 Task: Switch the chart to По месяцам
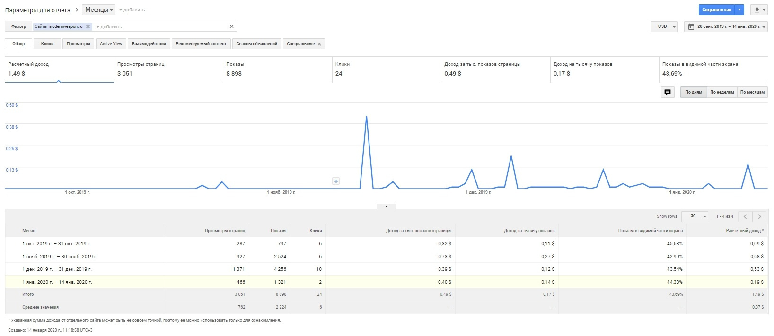tap(752, 92)
